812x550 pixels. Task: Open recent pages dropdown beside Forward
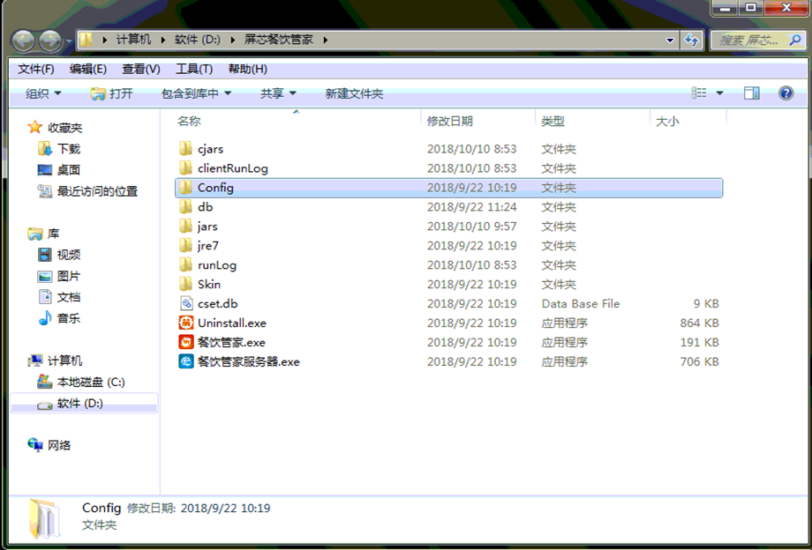(x=68, y=41)
